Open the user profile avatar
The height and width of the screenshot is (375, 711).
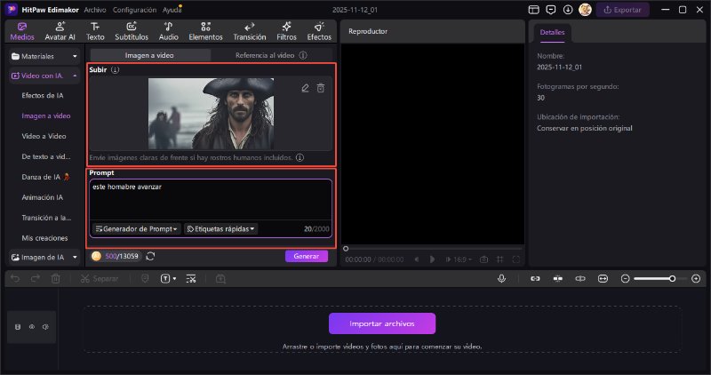pyautogui.click(x=585, y=10)
